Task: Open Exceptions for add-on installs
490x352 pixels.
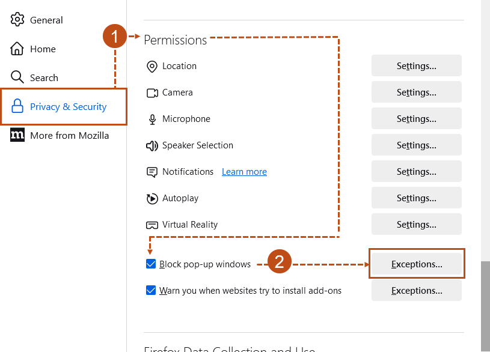Action: pos(416,291)
